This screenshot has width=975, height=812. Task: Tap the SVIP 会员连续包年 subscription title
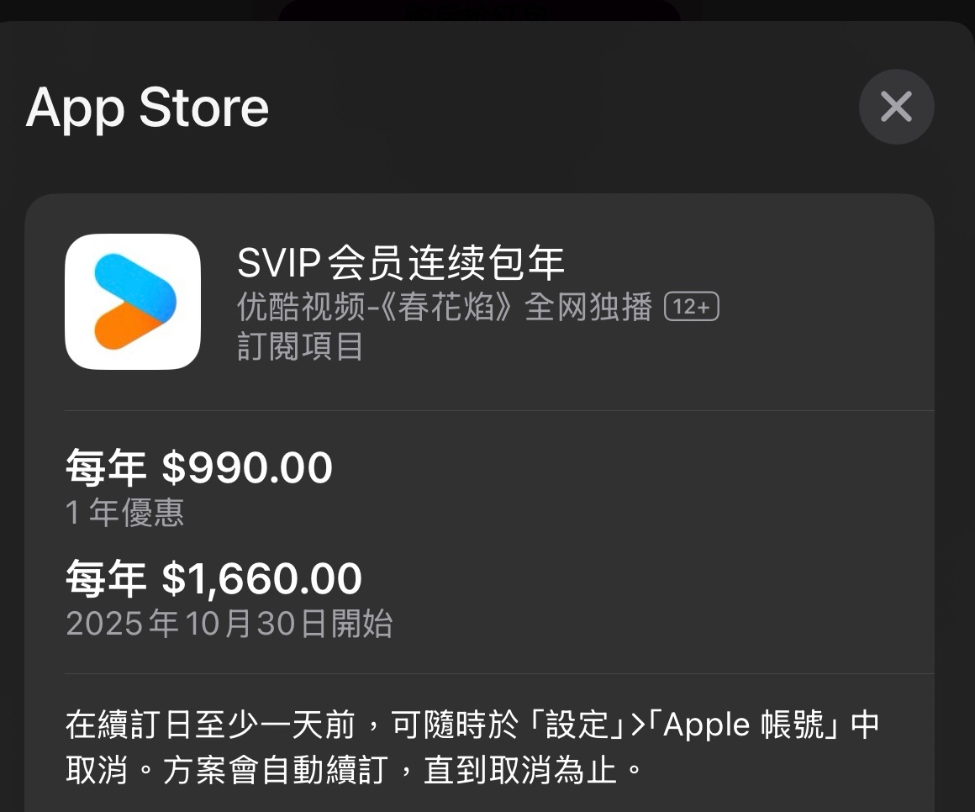[x=401, y=262]
